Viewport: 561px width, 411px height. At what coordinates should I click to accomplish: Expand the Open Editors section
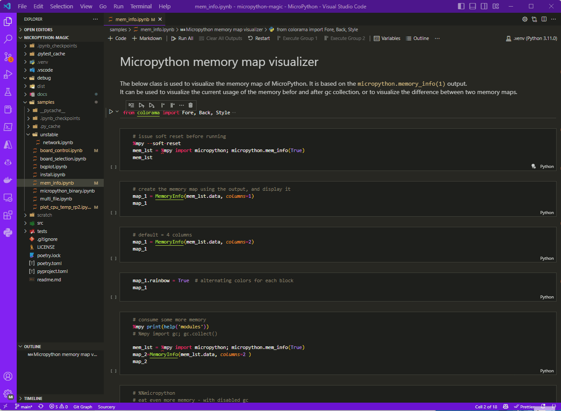(x=60, y=29)
